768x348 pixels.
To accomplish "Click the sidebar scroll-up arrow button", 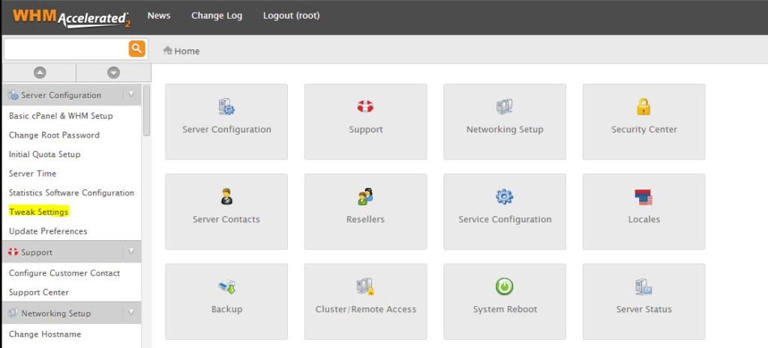I will point(40,73).
